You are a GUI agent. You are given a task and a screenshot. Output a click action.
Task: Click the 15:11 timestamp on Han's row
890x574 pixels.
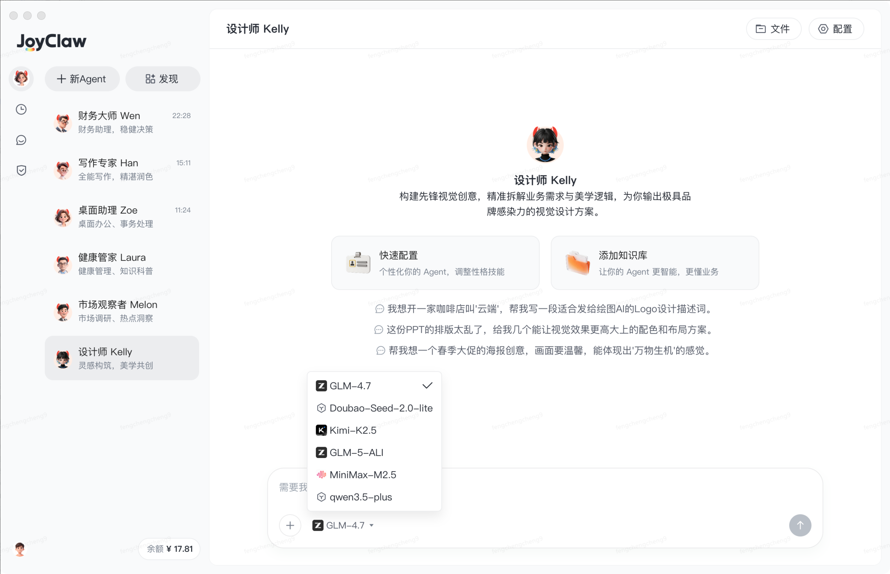pos(183,163)
